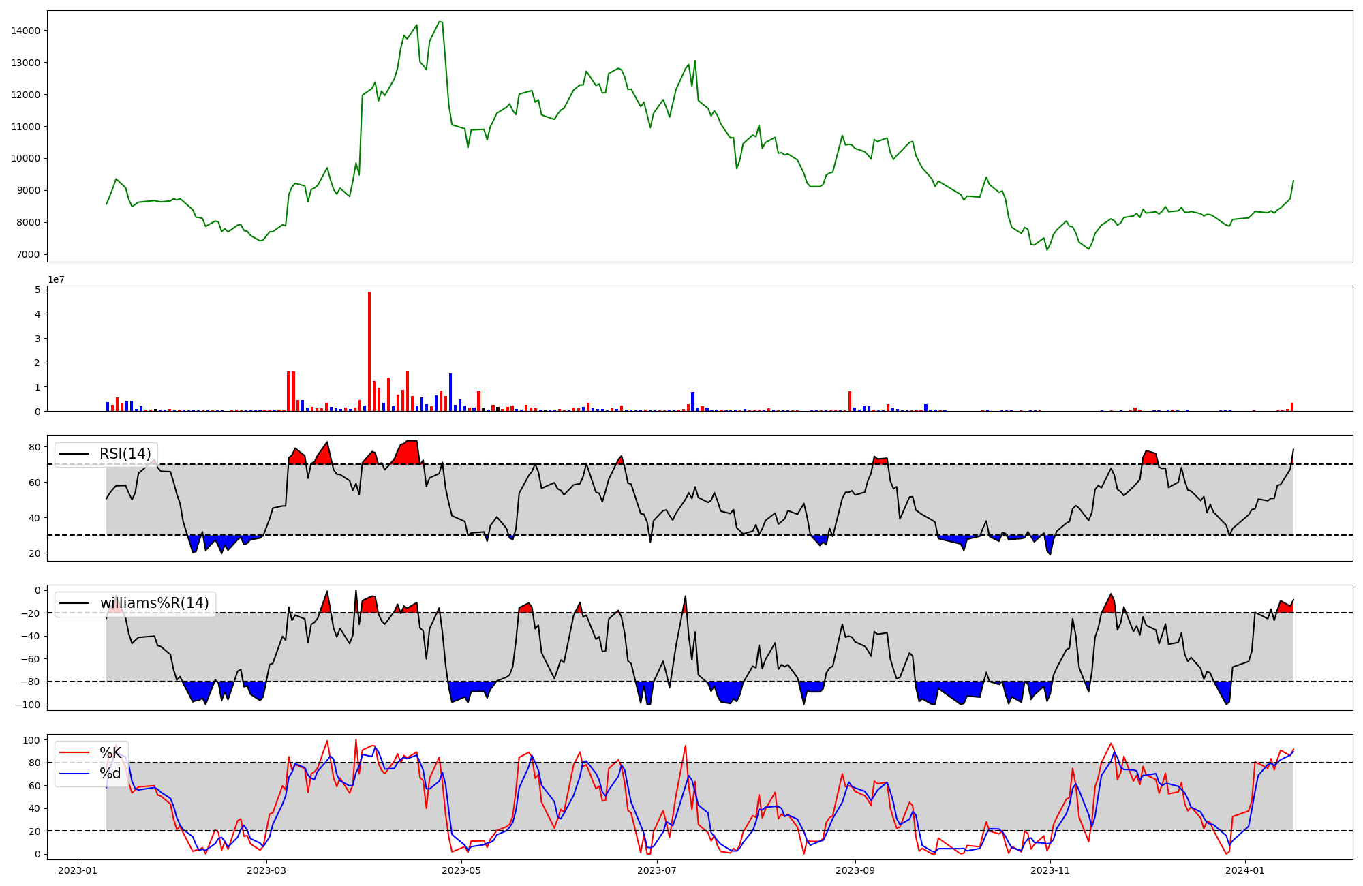
Task: Click the 2023-05 x-axis date label
Action: pyautogui.click(x=461, y=870)
